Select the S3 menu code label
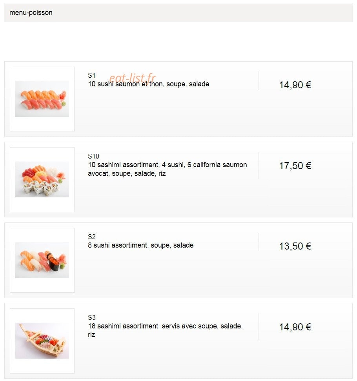 point(92,317)
